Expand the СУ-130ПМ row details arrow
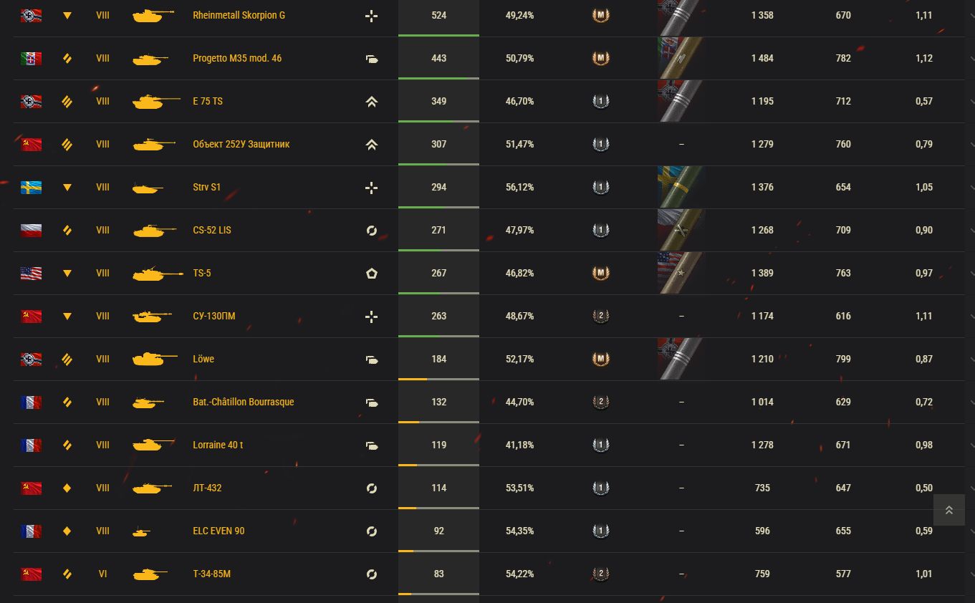Screen dimensions: 975x603 [x=971, y=317]
